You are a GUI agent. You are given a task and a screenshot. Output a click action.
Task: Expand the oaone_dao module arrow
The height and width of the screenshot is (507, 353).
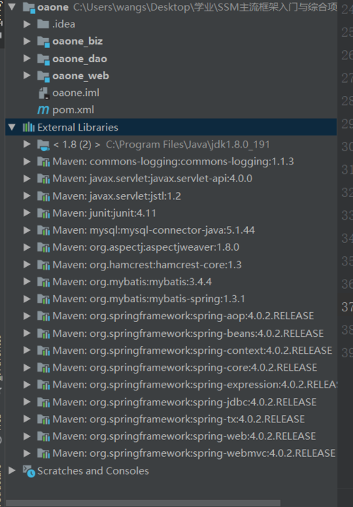(x=27, y=58)
